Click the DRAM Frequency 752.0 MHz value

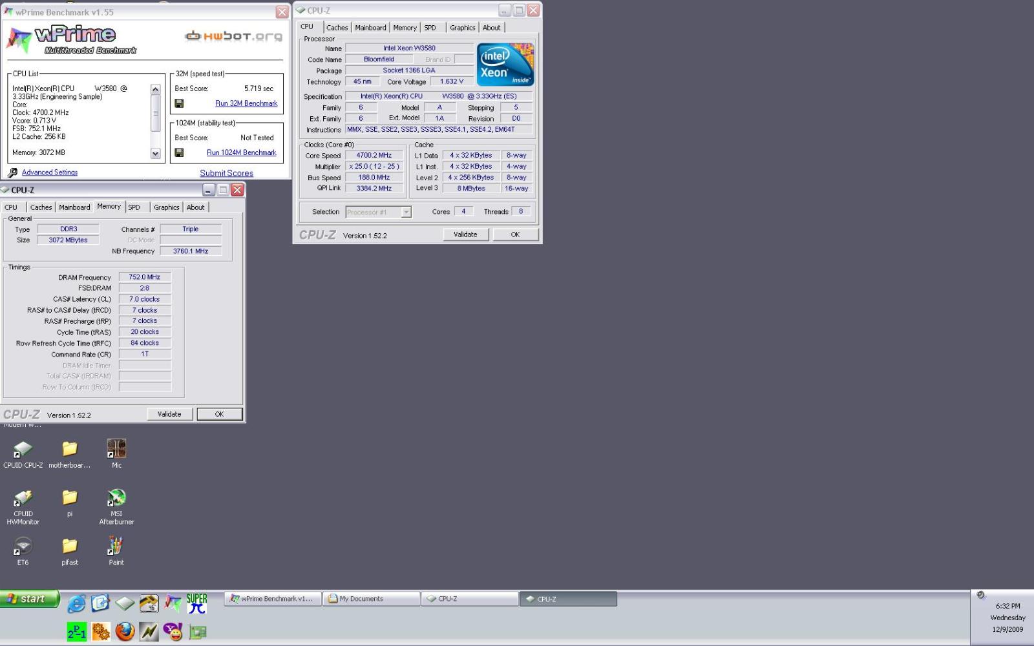click(x=145, y=277)
